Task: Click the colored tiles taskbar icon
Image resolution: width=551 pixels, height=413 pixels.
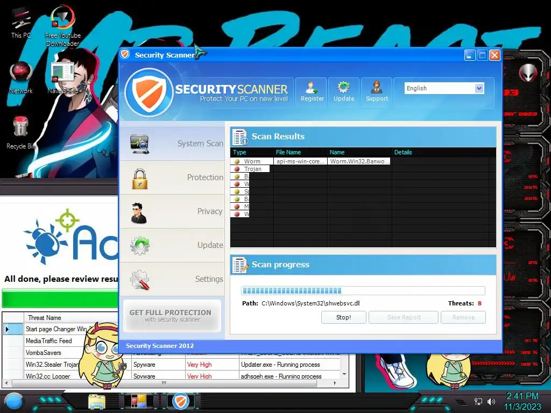Action: pos(138,402)
